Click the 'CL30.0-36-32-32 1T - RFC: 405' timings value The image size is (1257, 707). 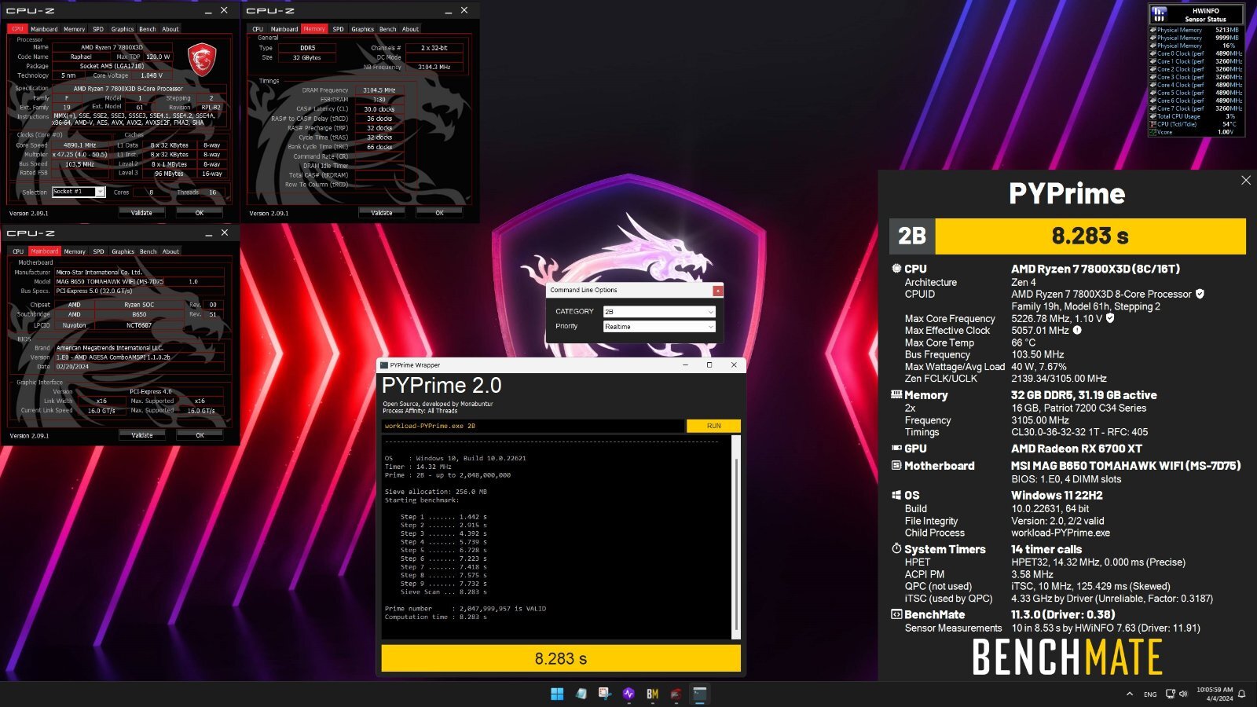pos(1079,432)
